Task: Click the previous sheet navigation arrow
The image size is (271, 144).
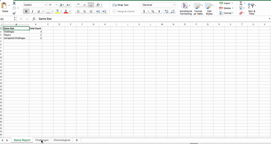Action: tap(2, 140)
